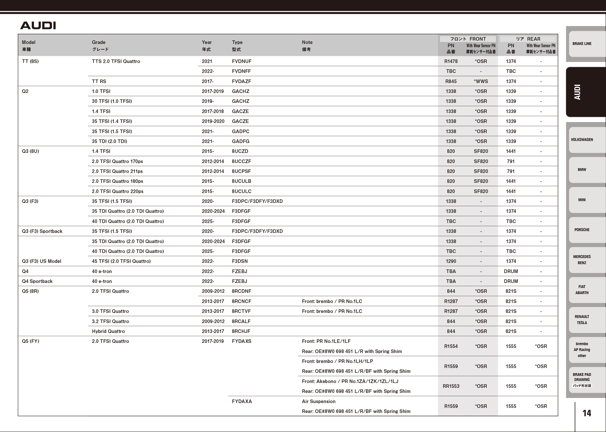Viewport: 606px width, 432px height.
Task: Click the Year column header
Action: (207, 45)
